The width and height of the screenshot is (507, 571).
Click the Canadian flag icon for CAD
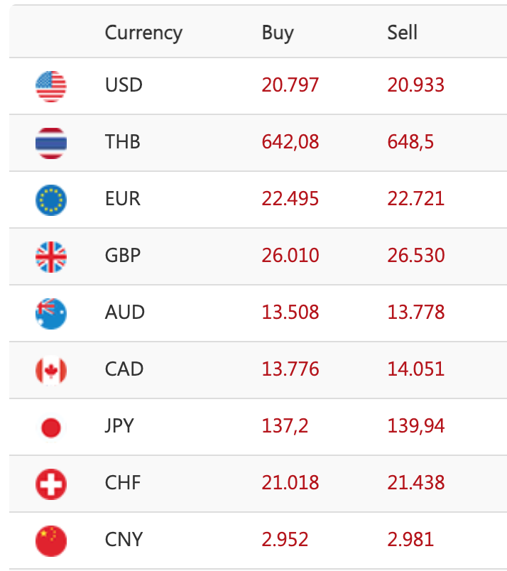(51, 371)
